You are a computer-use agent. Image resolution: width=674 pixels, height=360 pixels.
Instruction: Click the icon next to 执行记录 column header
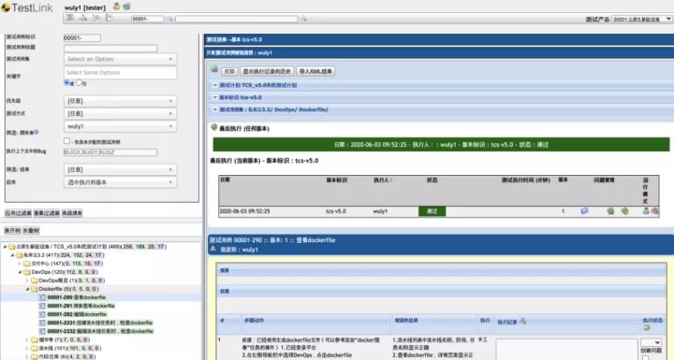[x=523, y=321]
